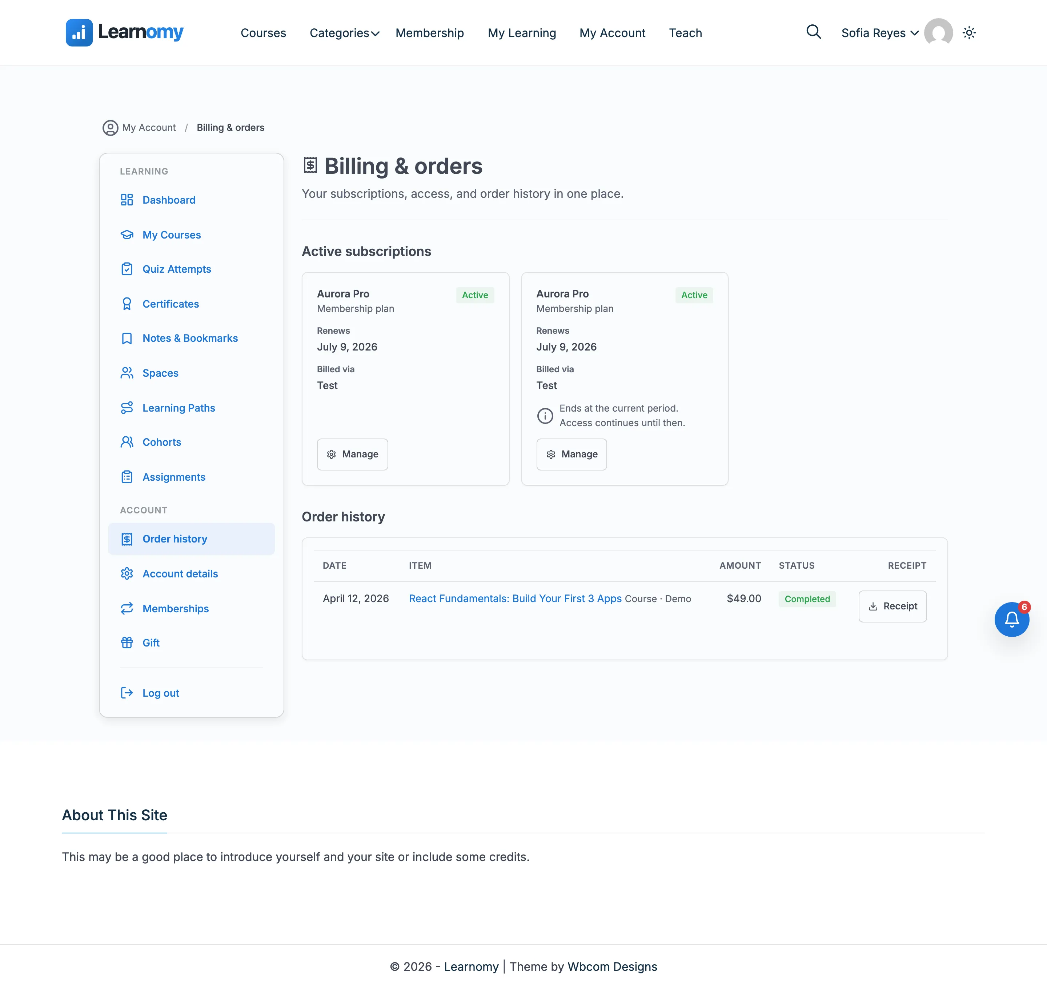Image resolution: width=1047 pixels, height=989 pixels.
Task: Click the My Account breadcrumb link
Action: (x=149, y=128)
